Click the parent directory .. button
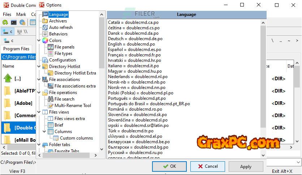 point(281,40)
